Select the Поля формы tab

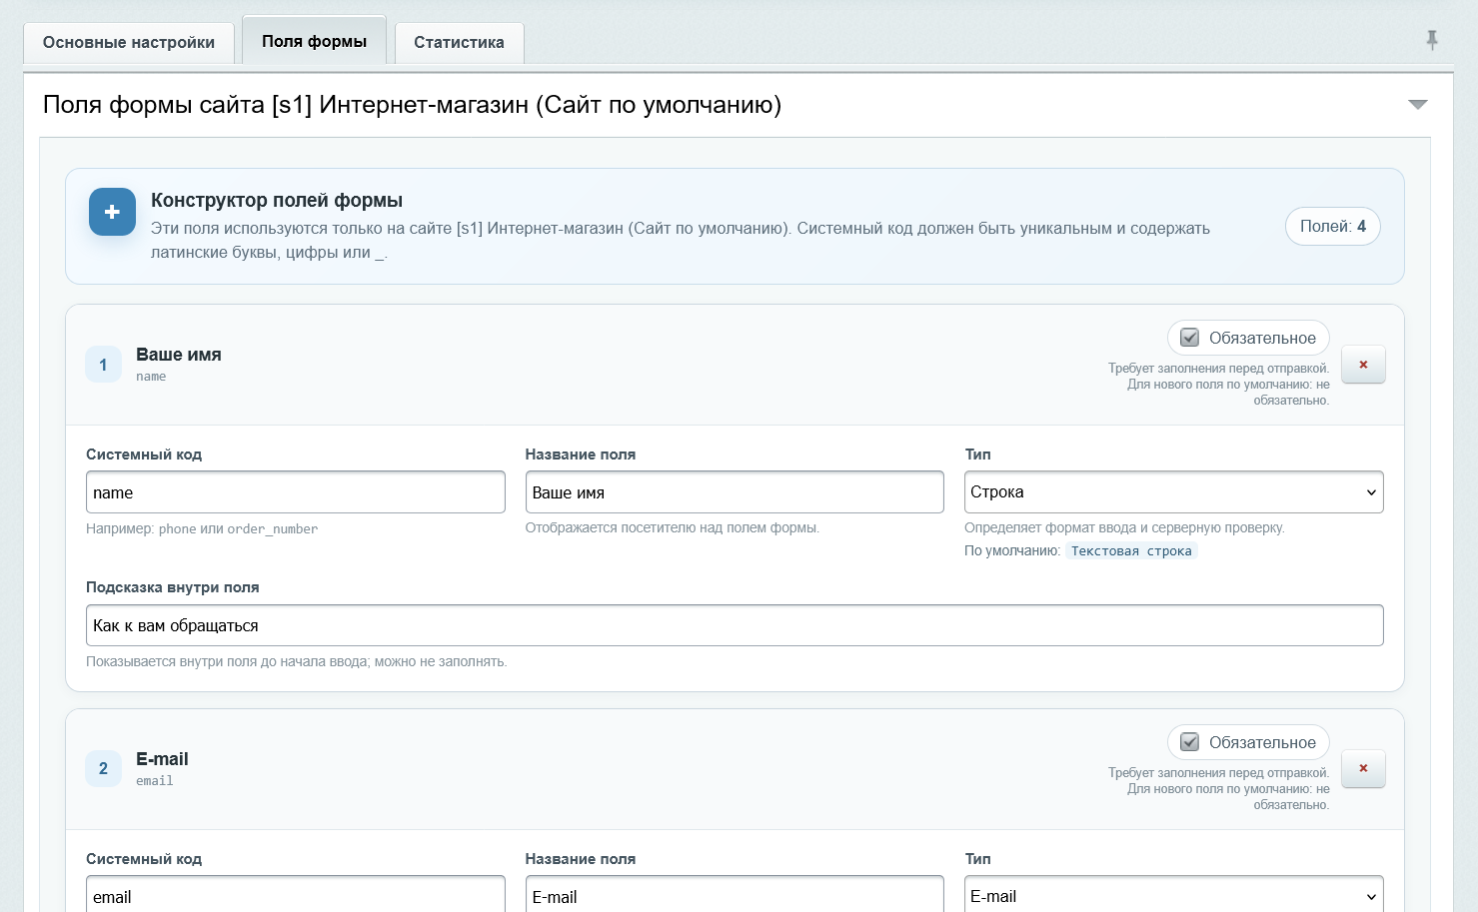click(314, 41)
